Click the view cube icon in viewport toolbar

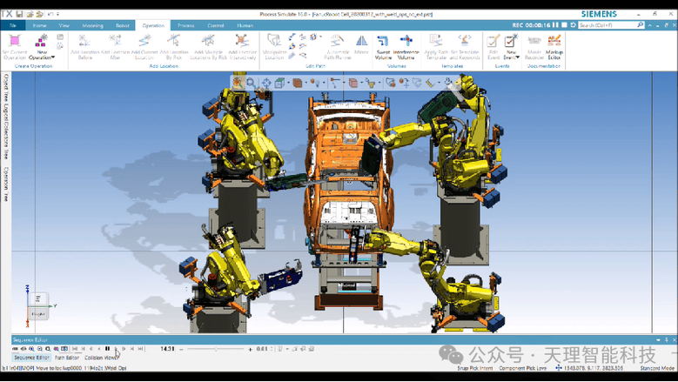[x=279, y=83]
